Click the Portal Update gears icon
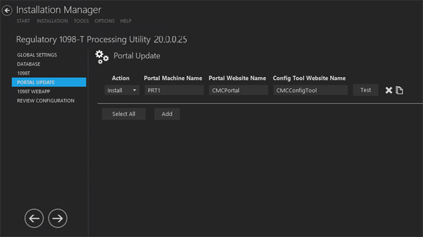 (102, 57)
